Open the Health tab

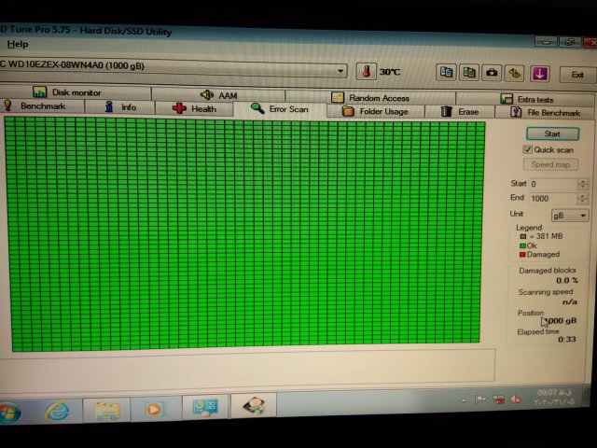[194, 108]
